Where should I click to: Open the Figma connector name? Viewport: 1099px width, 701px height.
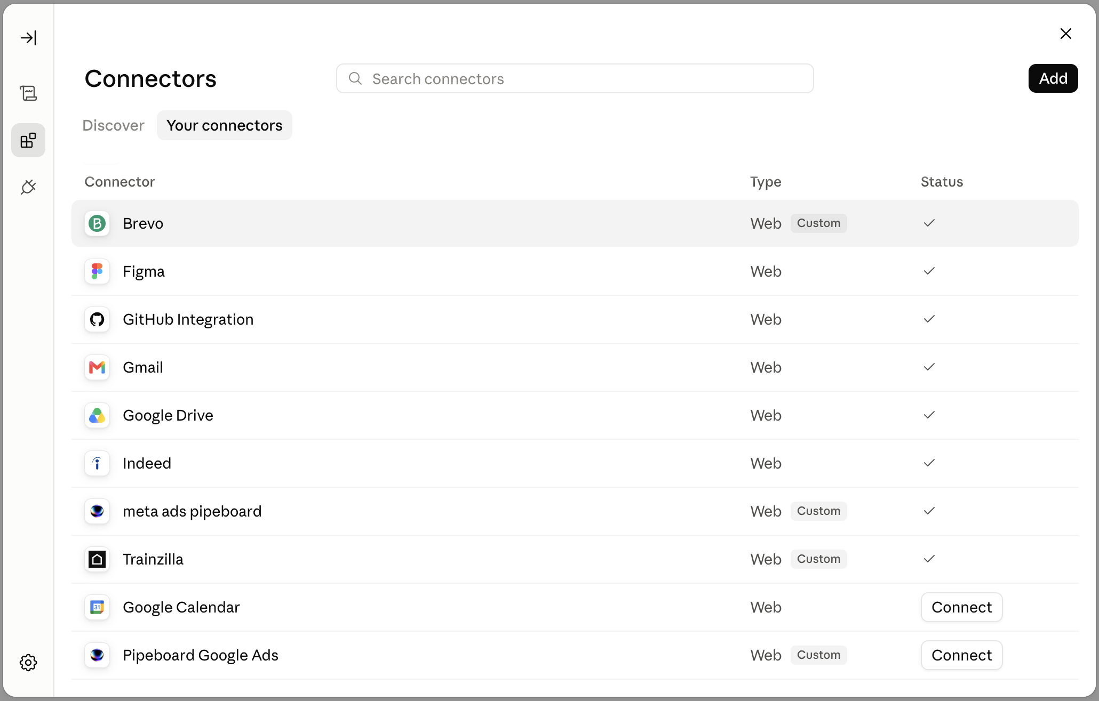point(144,272)
